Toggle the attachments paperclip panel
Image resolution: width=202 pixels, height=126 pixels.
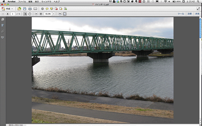tap(3, 31)
